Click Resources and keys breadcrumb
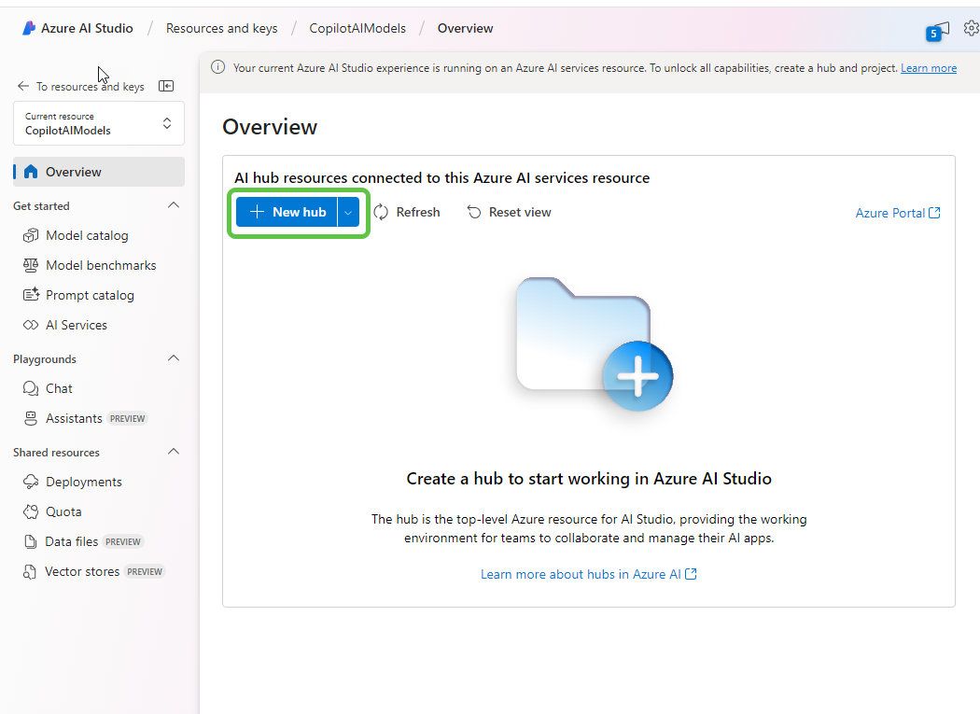Image resolution: width=980 pixels, height=714 pixels. tap(221, 28)
